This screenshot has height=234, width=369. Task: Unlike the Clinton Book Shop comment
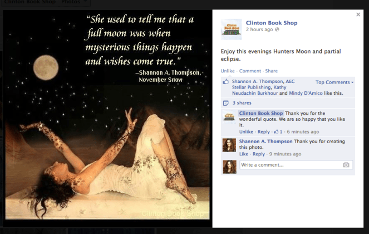[x=246, y=132]
